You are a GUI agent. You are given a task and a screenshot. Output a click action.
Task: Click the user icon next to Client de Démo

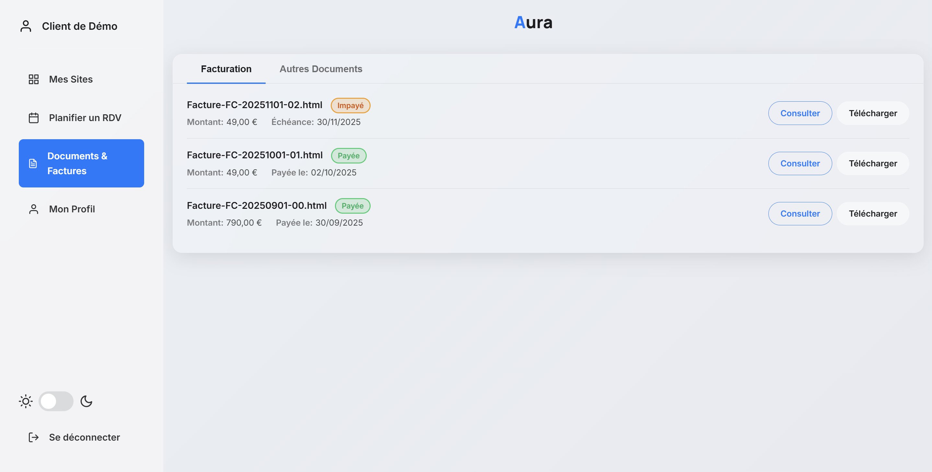pos(25,26)
